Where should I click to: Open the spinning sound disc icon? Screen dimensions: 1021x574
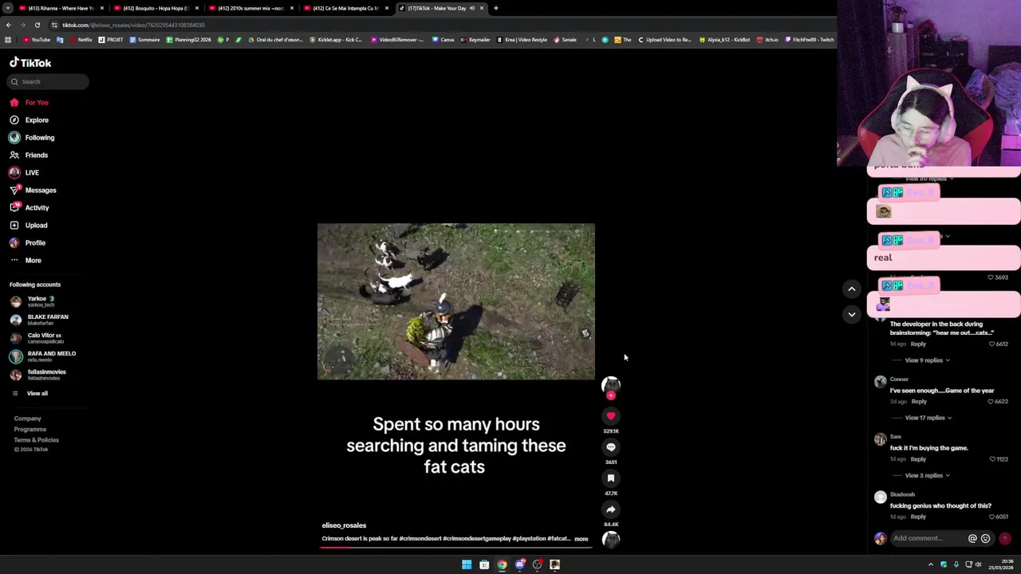(x=611, y=540)
